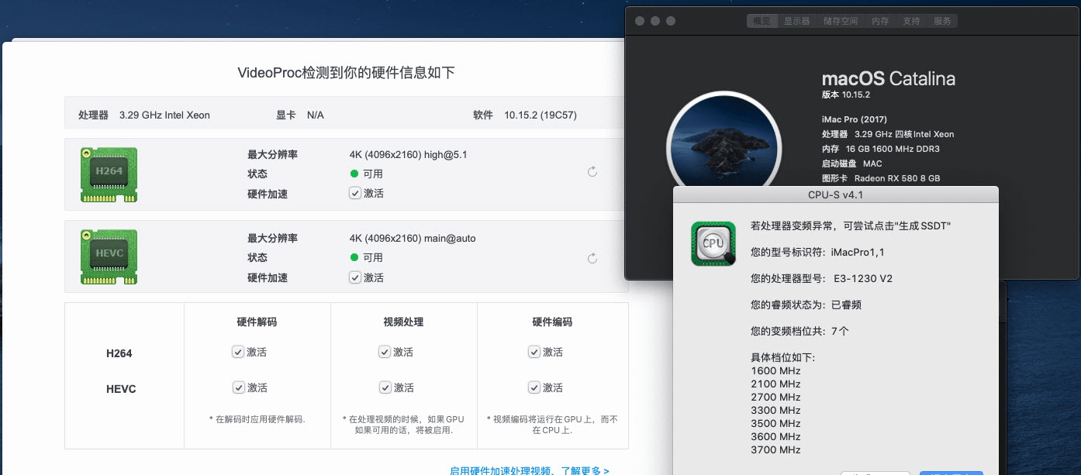Refresh the H264 hardware detection
Viewport: 1081px width, 475px height.
(592, 172)
